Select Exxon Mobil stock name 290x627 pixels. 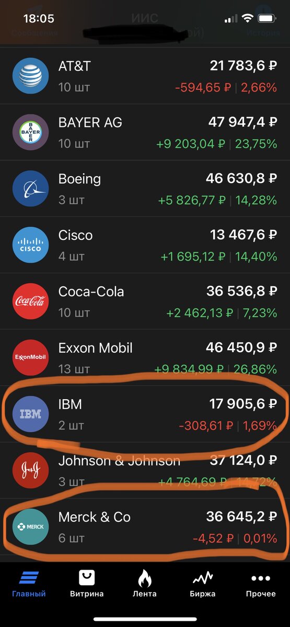96,348
